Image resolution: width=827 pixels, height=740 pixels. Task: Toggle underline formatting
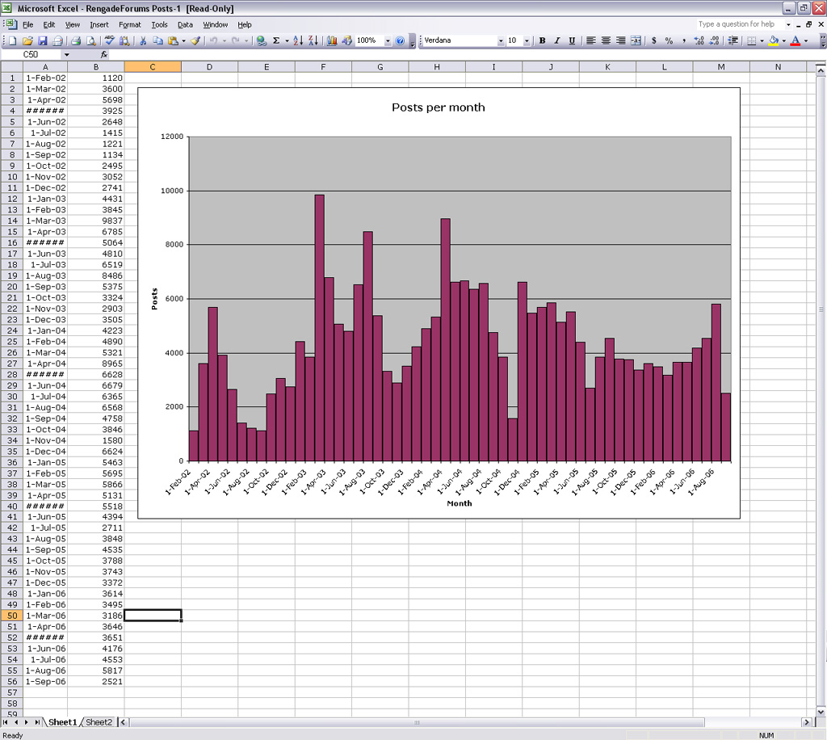click(x=572, y=40)
